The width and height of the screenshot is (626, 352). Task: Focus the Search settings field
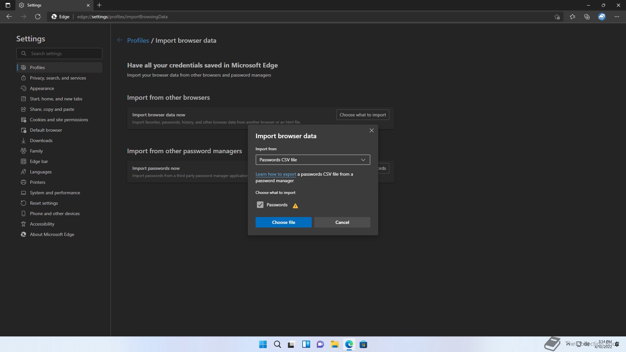[59, 53]
